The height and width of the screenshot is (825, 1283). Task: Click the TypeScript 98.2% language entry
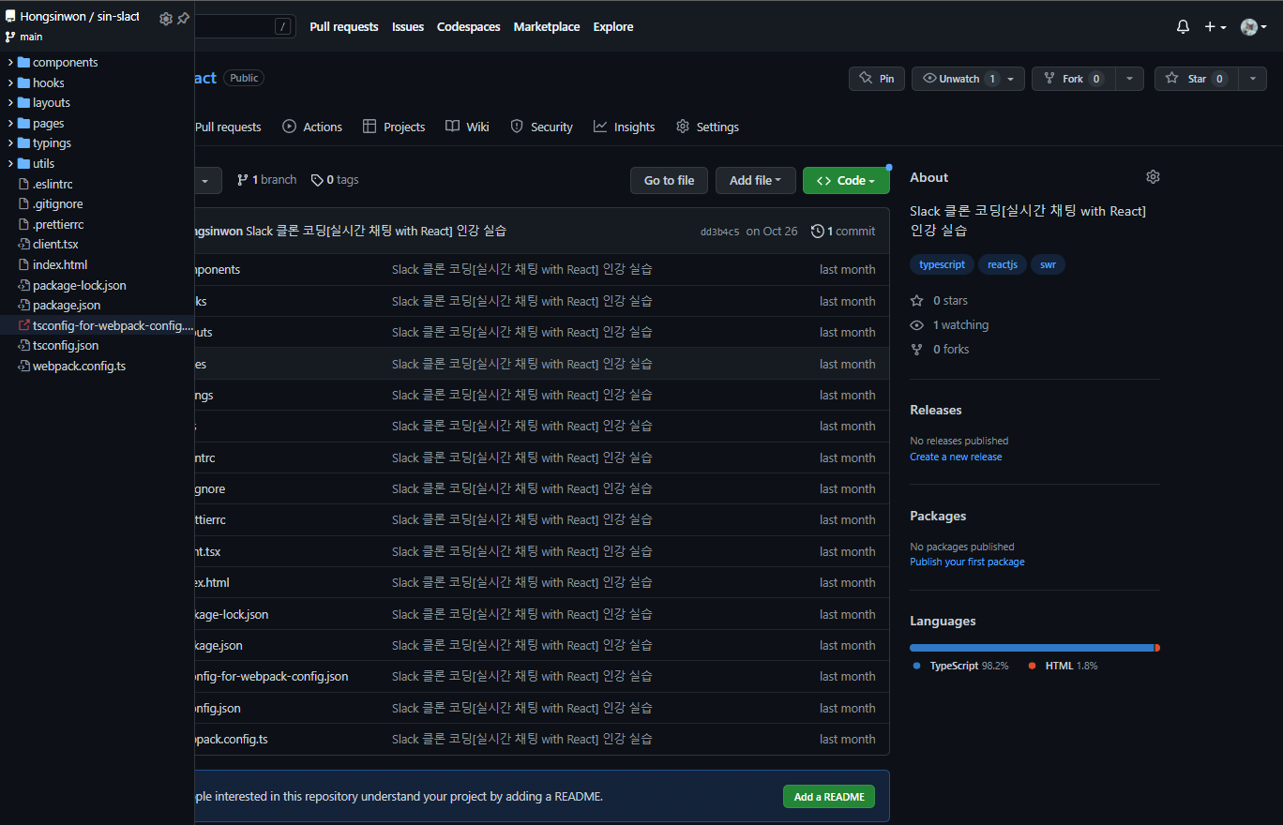pyautogui.click(x=960, y=666)
